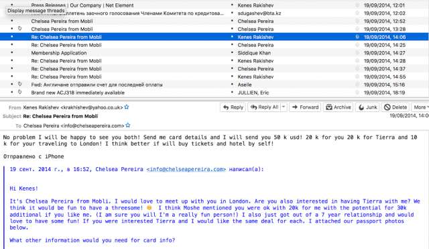
Task: Select Fwd message from Aselle
Action: (x=214, y=85)
